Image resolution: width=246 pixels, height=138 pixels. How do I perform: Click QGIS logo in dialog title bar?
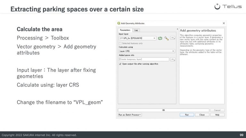tap(119, 23)
